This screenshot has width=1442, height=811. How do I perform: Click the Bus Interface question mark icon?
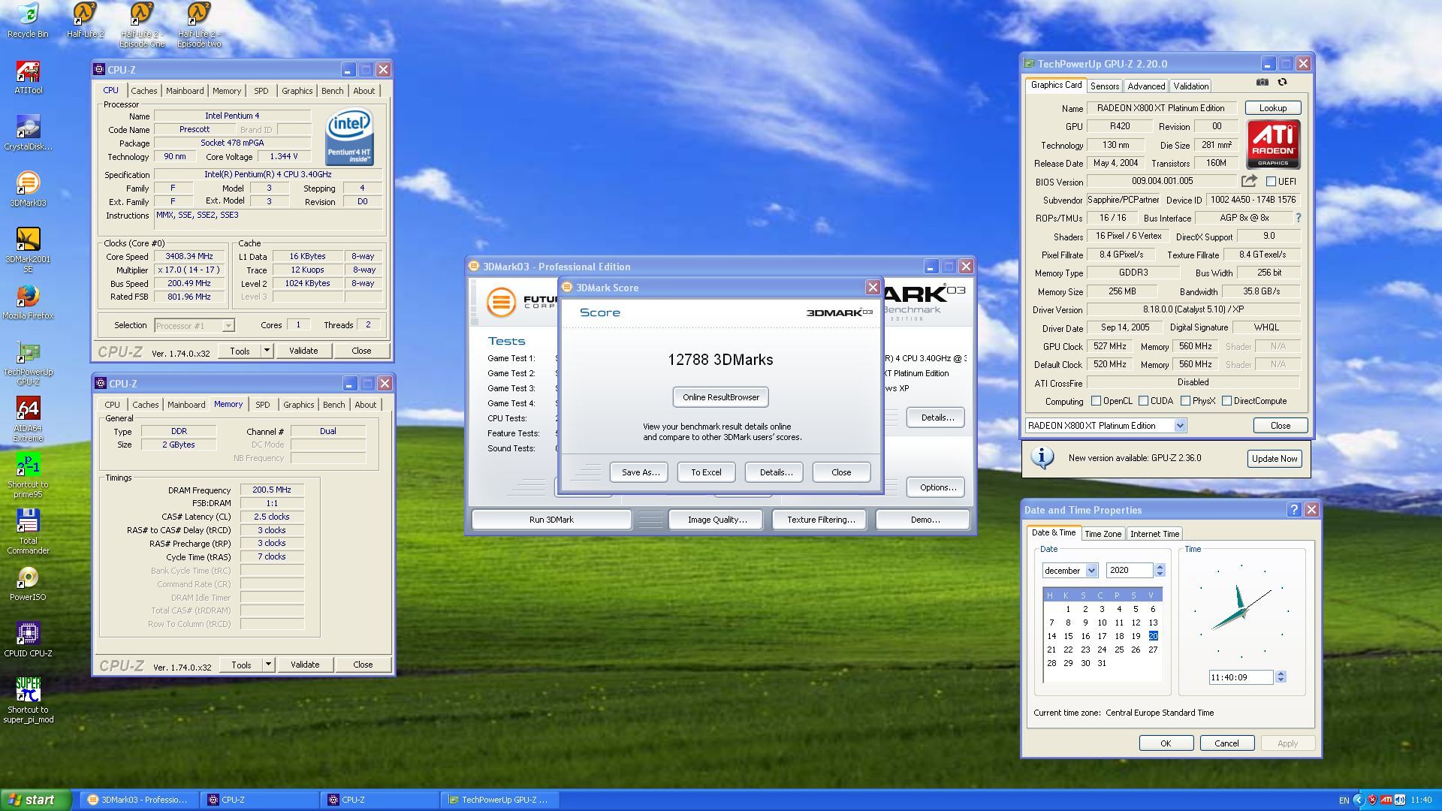tap(1298, 218)
